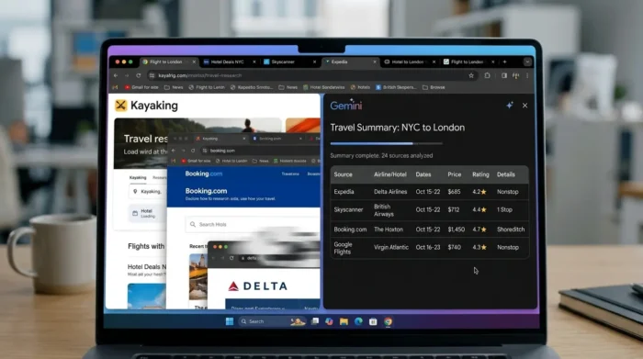This screenshot has height=359, width=643.
Task: Open the British Skopers bookmark
Action: [x=396, y=87]
